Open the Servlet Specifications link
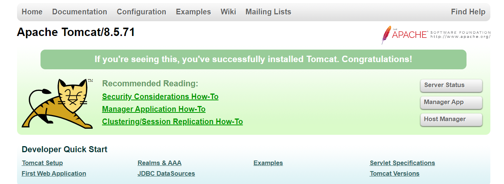 click(402, 163)
